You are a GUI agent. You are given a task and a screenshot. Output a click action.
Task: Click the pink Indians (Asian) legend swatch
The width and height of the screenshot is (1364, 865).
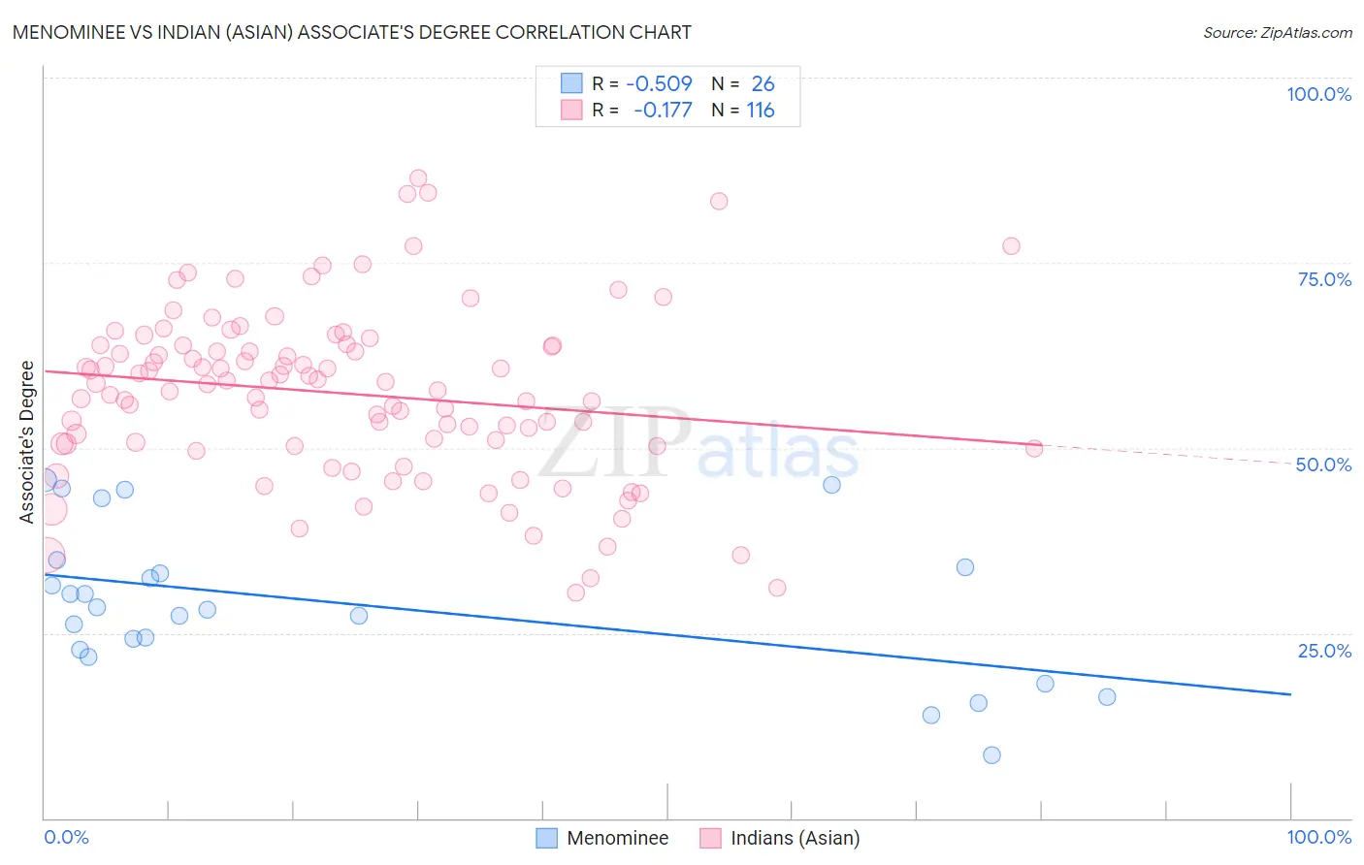(711, 838)
